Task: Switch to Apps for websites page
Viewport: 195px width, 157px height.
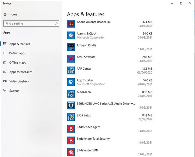Action: [21, 72]
